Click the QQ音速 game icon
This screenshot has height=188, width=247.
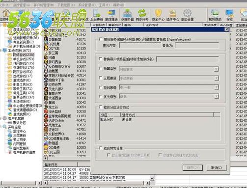coord(46,147)
